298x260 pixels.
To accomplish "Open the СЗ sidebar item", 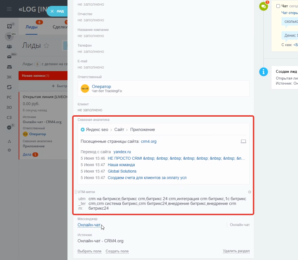I will point(9,117).
